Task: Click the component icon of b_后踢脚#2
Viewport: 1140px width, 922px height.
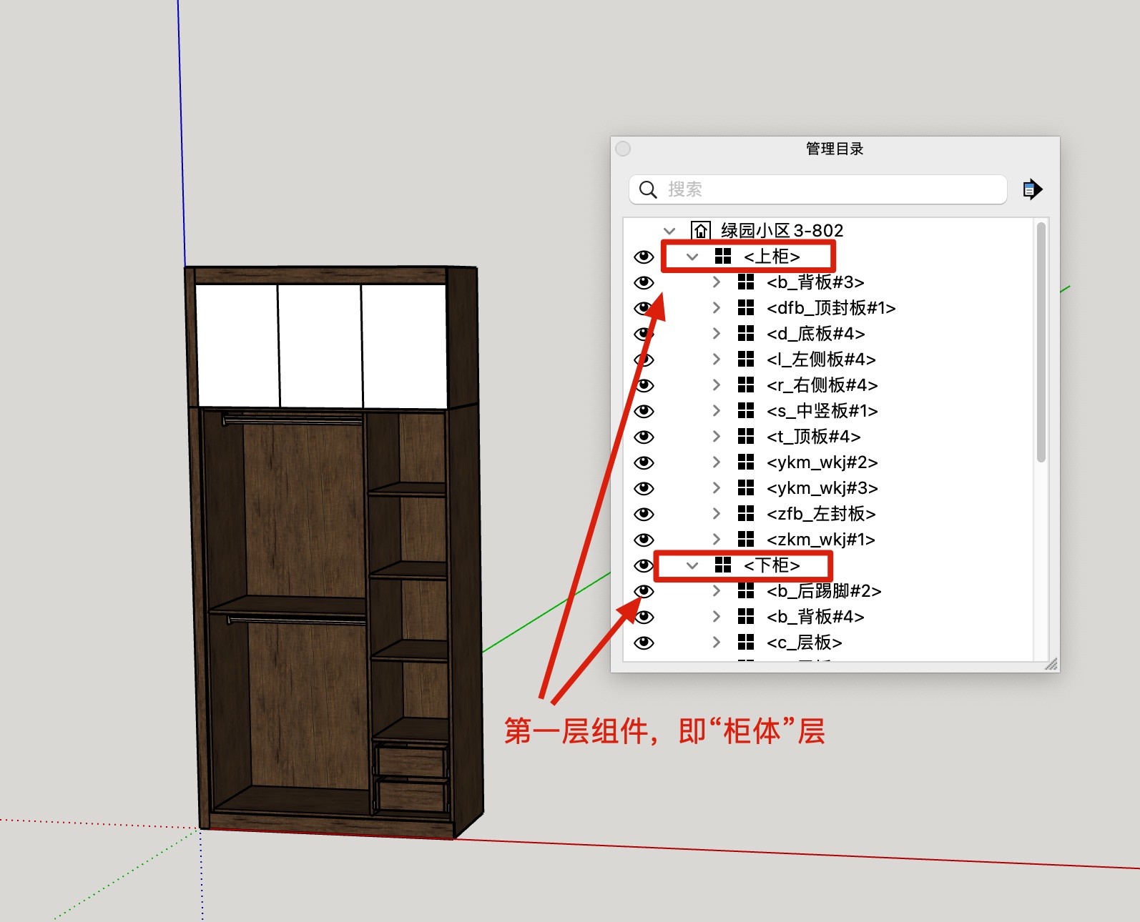Action: 746,590
